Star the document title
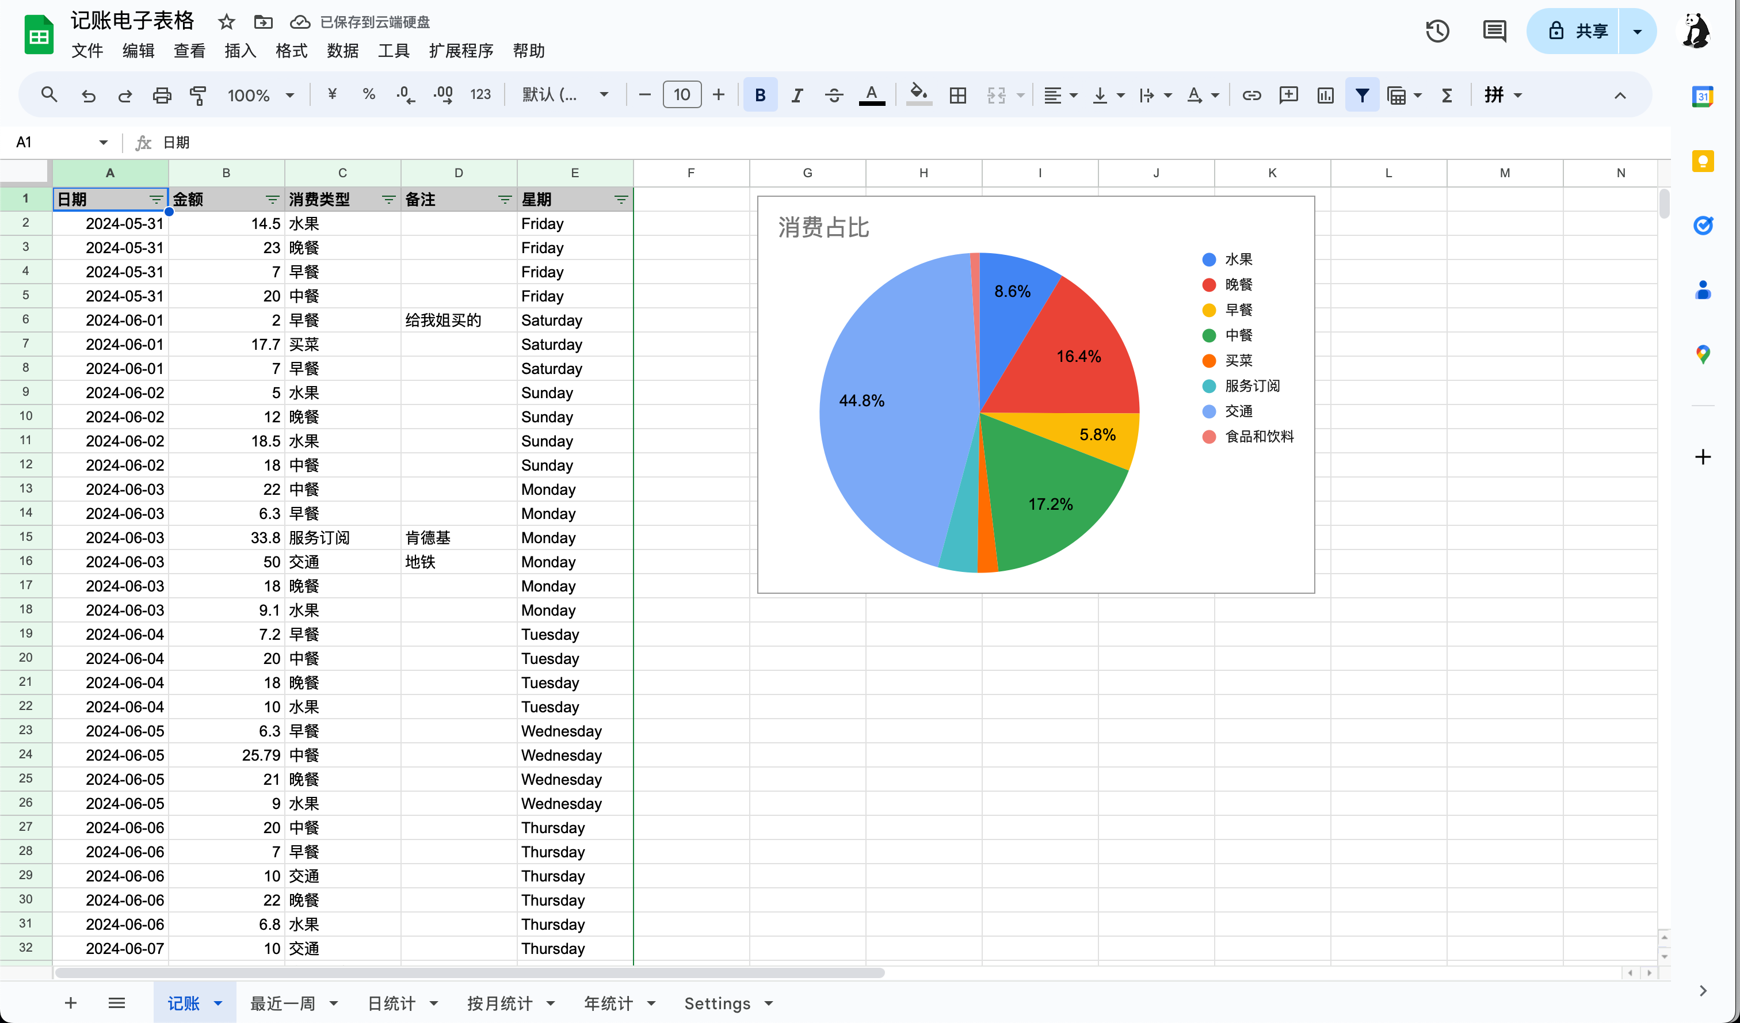This screenshot has height=1023, width=1740. coord(227,22)
